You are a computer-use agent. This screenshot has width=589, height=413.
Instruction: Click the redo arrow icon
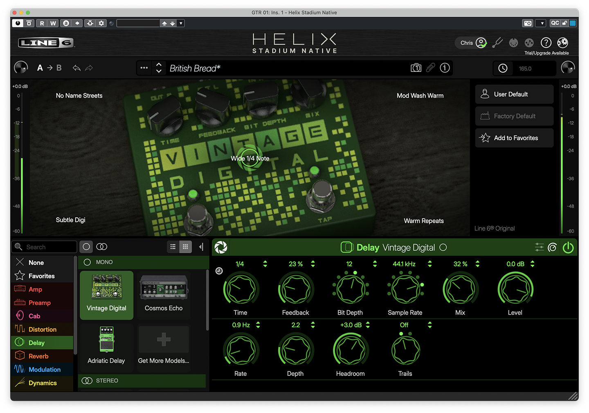[89, 68]
